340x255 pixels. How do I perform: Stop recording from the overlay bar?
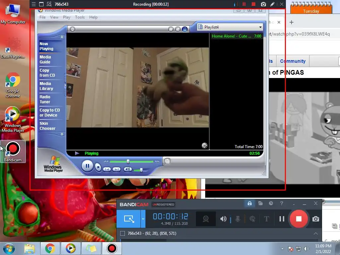pos(253,4)
